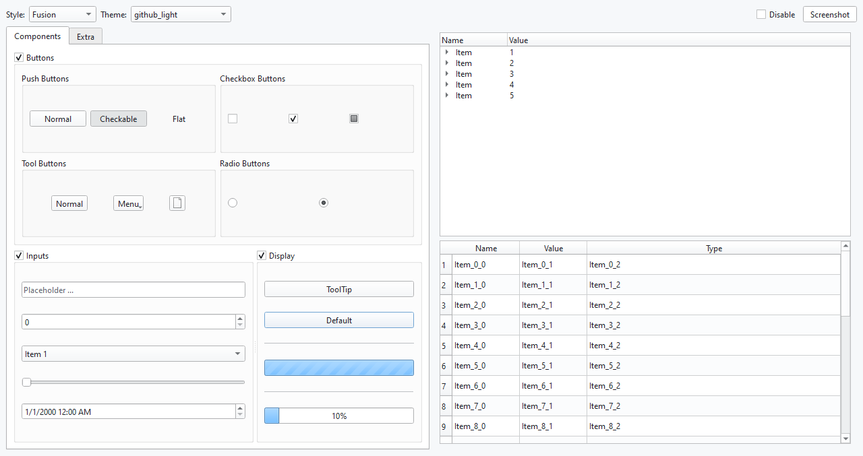Uncheck the Inputs group checkbox
The height and width of the screenshot is (456, 863).
coord(19,256)
